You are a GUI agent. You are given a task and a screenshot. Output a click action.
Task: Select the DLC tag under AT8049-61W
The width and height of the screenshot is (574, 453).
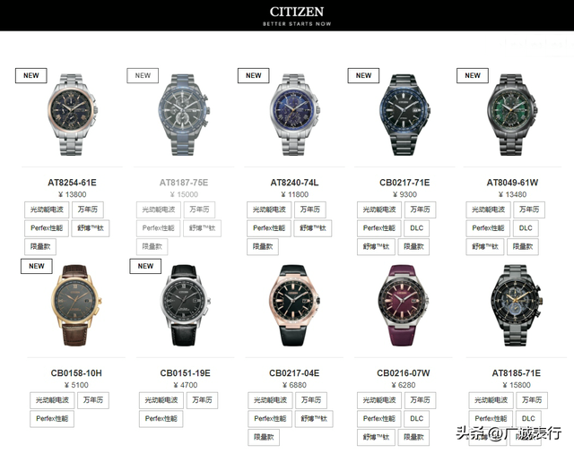[x=526, y=228]
